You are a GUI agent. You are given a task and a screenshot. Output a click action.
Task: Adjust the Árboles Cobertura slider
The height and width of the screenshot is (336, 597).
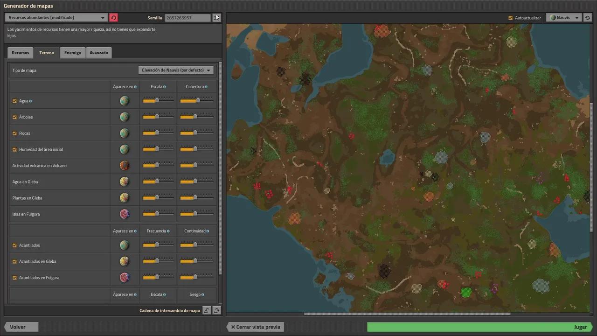point(197,116)
